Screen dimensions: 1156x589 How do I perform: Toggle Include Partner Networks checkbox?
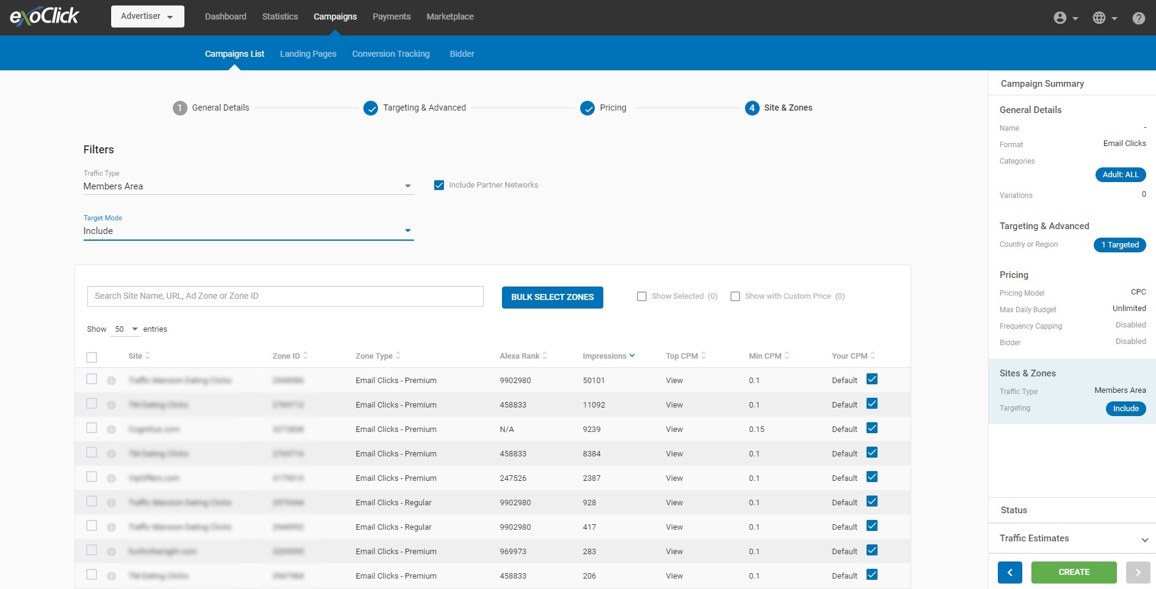(x=438, y=185)
